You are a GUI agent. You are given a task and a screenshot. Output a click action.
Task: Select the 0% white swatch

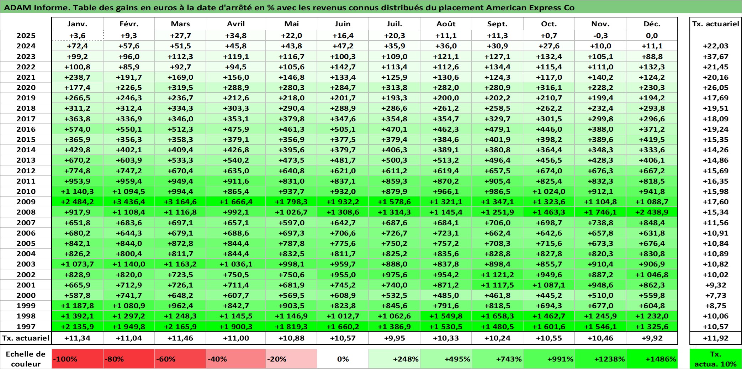(x=343, y=359)
